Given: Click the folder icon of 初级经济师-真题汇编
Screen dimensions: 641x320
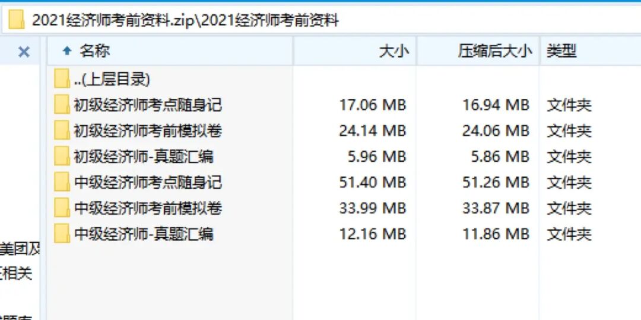Looking at the screenshot, I should coord(62,156).
